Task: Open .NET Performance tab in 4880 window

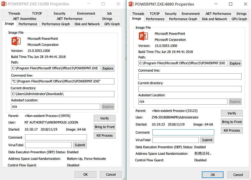Action: coord(218,14)
